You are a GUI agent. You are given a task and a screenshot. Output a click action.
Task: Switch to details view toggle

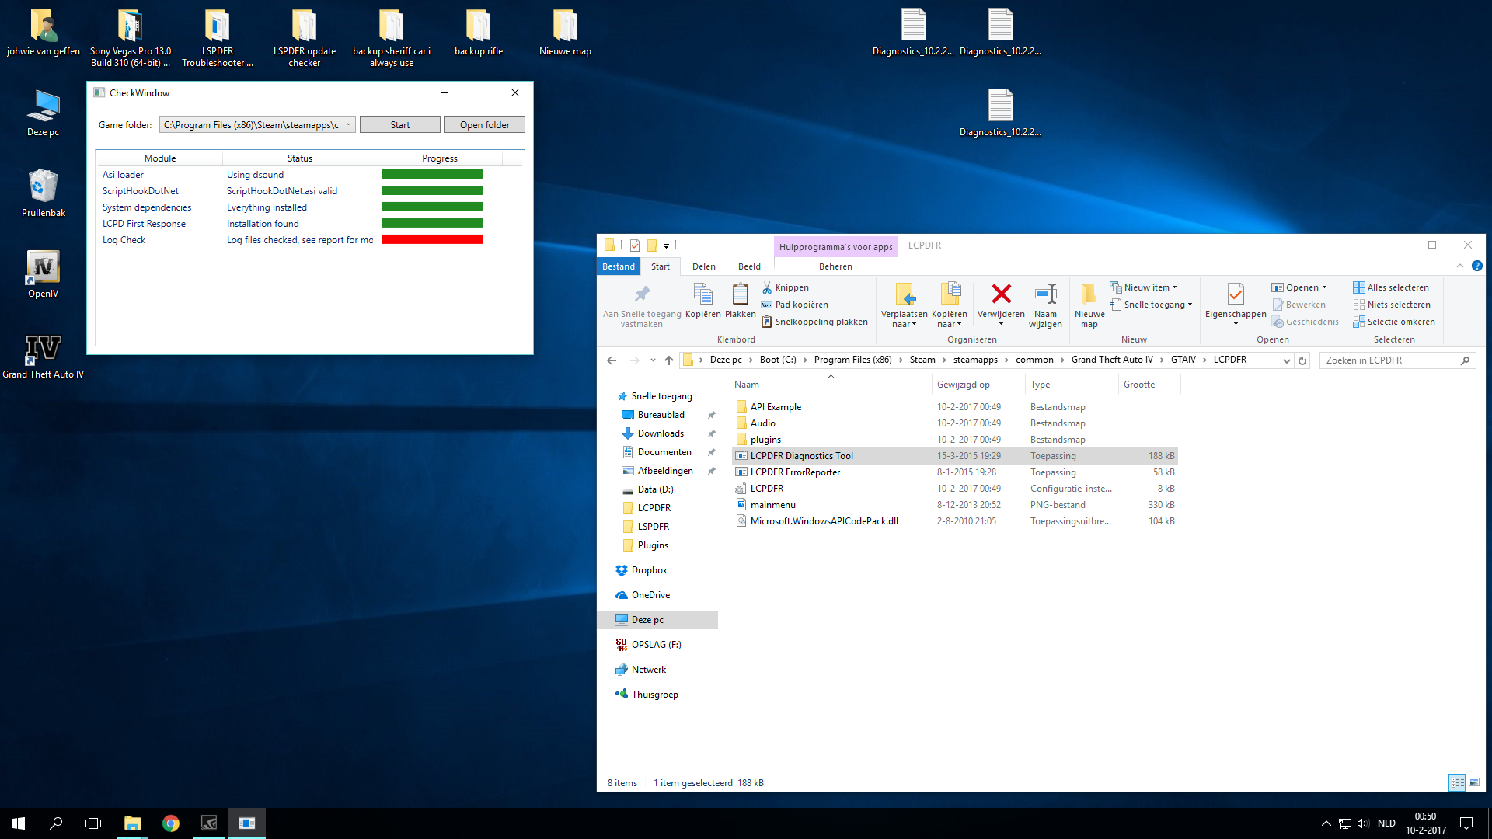point(1457,782)
